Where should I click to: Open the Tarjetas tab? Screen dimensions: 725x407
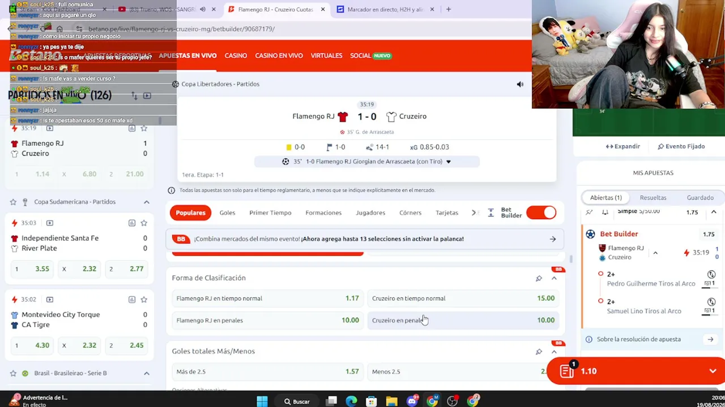coord(447,213)
